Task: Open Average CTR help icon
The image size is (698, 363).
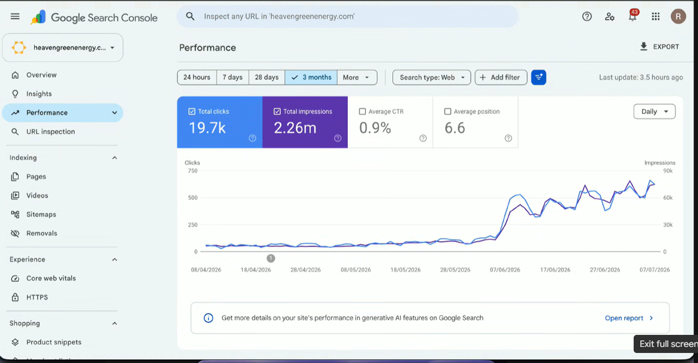Action: click(x=423, y=138)
